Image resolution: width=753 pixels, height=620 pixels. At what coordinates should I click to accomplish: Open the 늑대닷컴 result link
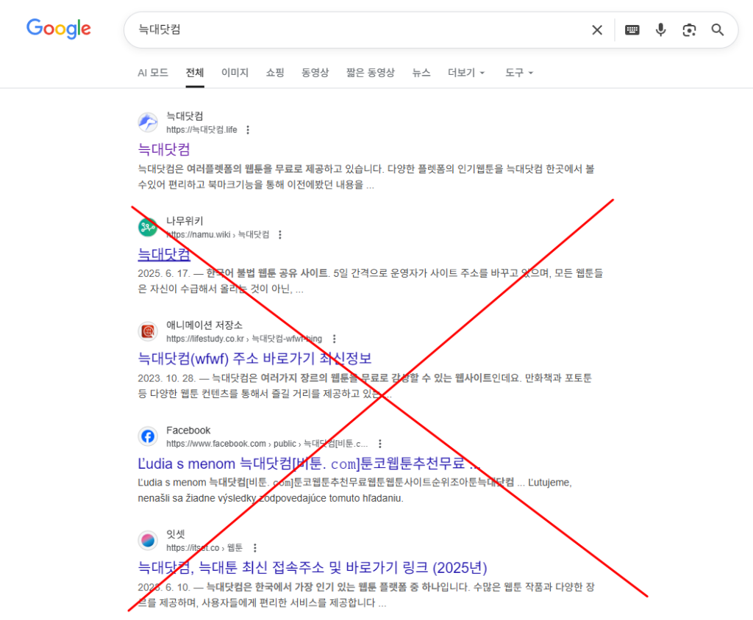(x=163, y=149)
